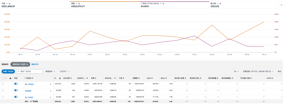283x105 pixels.
Task: Open the 批量操作 dropdown
Action: tap(64, 71)
